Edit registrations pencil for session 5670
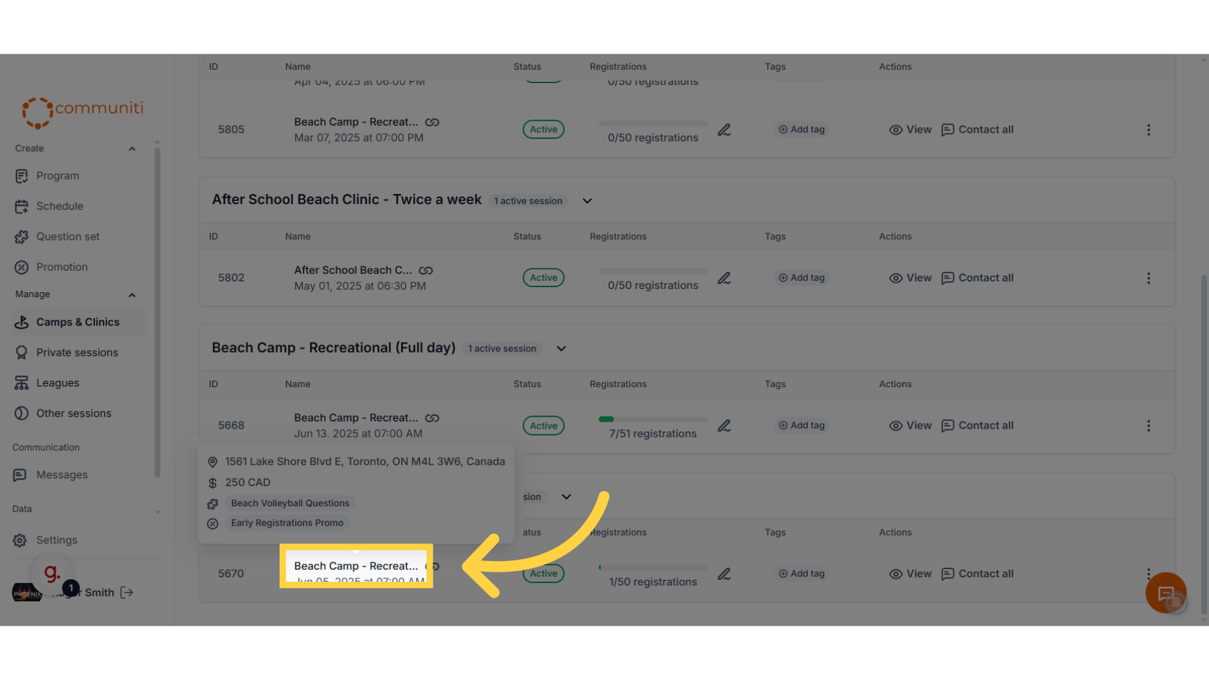 point(724,574)
